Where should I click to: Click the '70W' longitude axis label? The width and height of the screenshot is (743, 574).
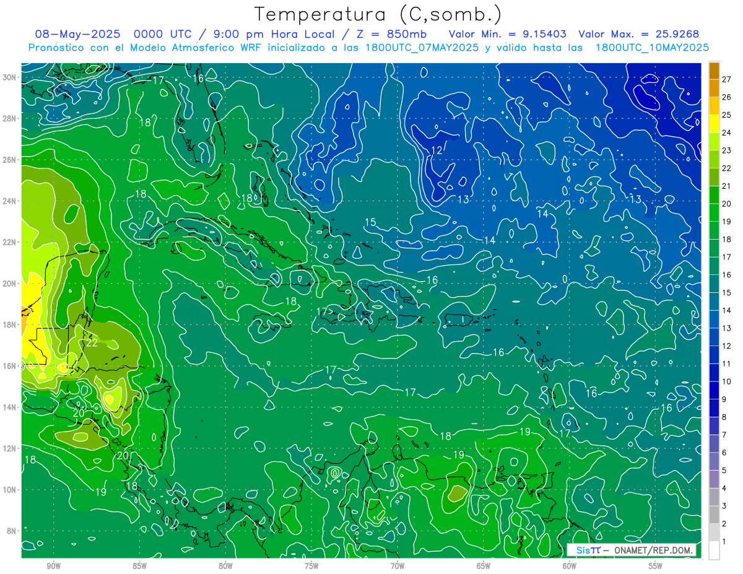coord(398,566)
